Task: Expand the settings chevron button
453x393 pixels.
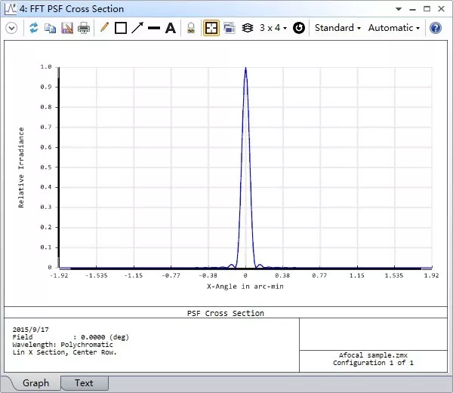Action: pyautogui.click(x=11, y=28)
